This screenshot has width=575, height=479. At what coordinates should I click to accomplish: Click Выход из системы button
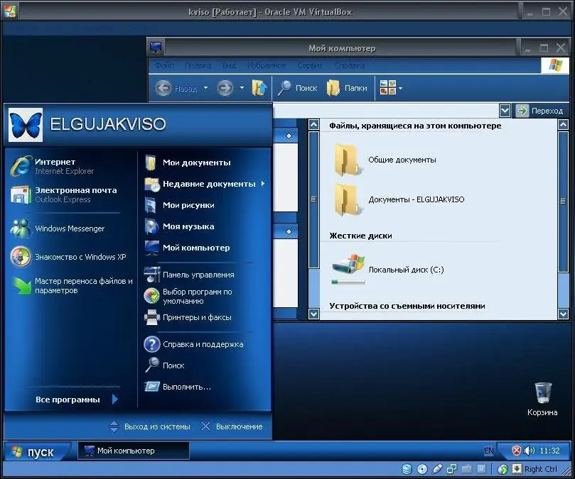coord(150,426)
